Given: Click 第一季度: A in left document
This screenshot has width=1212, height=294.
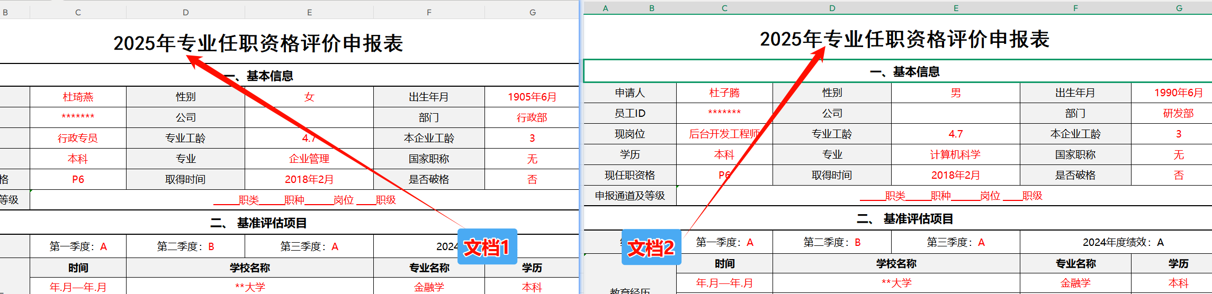Looking at the screenshot, I should coord(78,246).
